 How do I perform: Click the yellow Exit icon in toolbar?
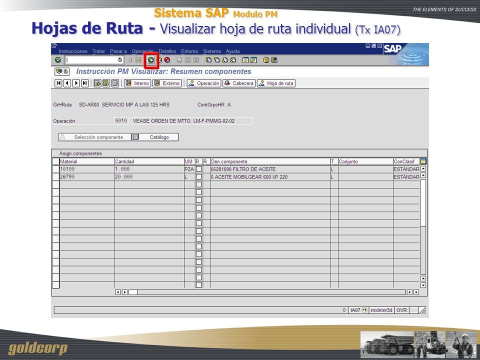[x=159, y=60]
